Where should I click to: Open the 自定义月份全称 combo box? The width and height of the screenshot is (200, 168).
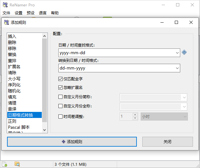[153, 106]
